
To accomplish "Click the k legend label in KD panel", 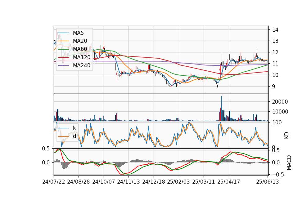I will coord(74,128).
